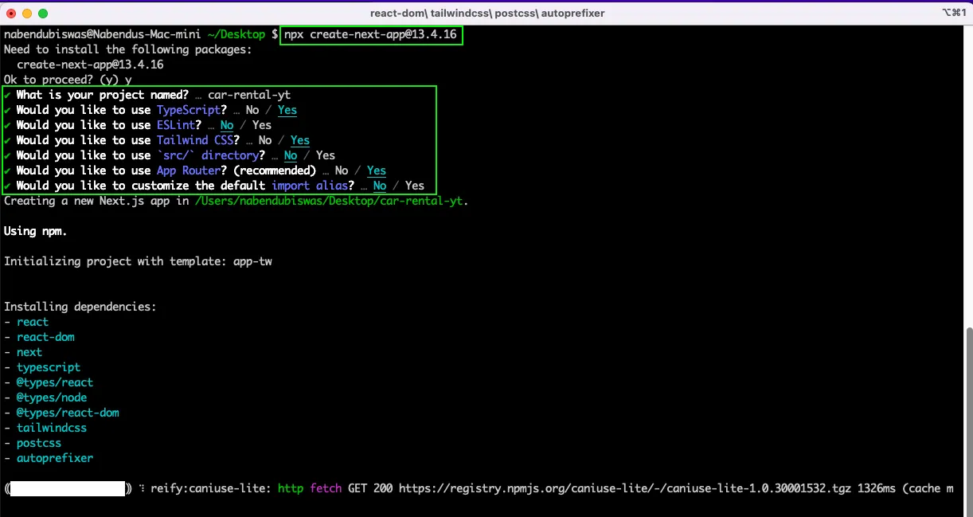The width and height of the screenshot is (973, 517).
Task: Click the '@types/react' dependency entry
Action: (55, 382)
